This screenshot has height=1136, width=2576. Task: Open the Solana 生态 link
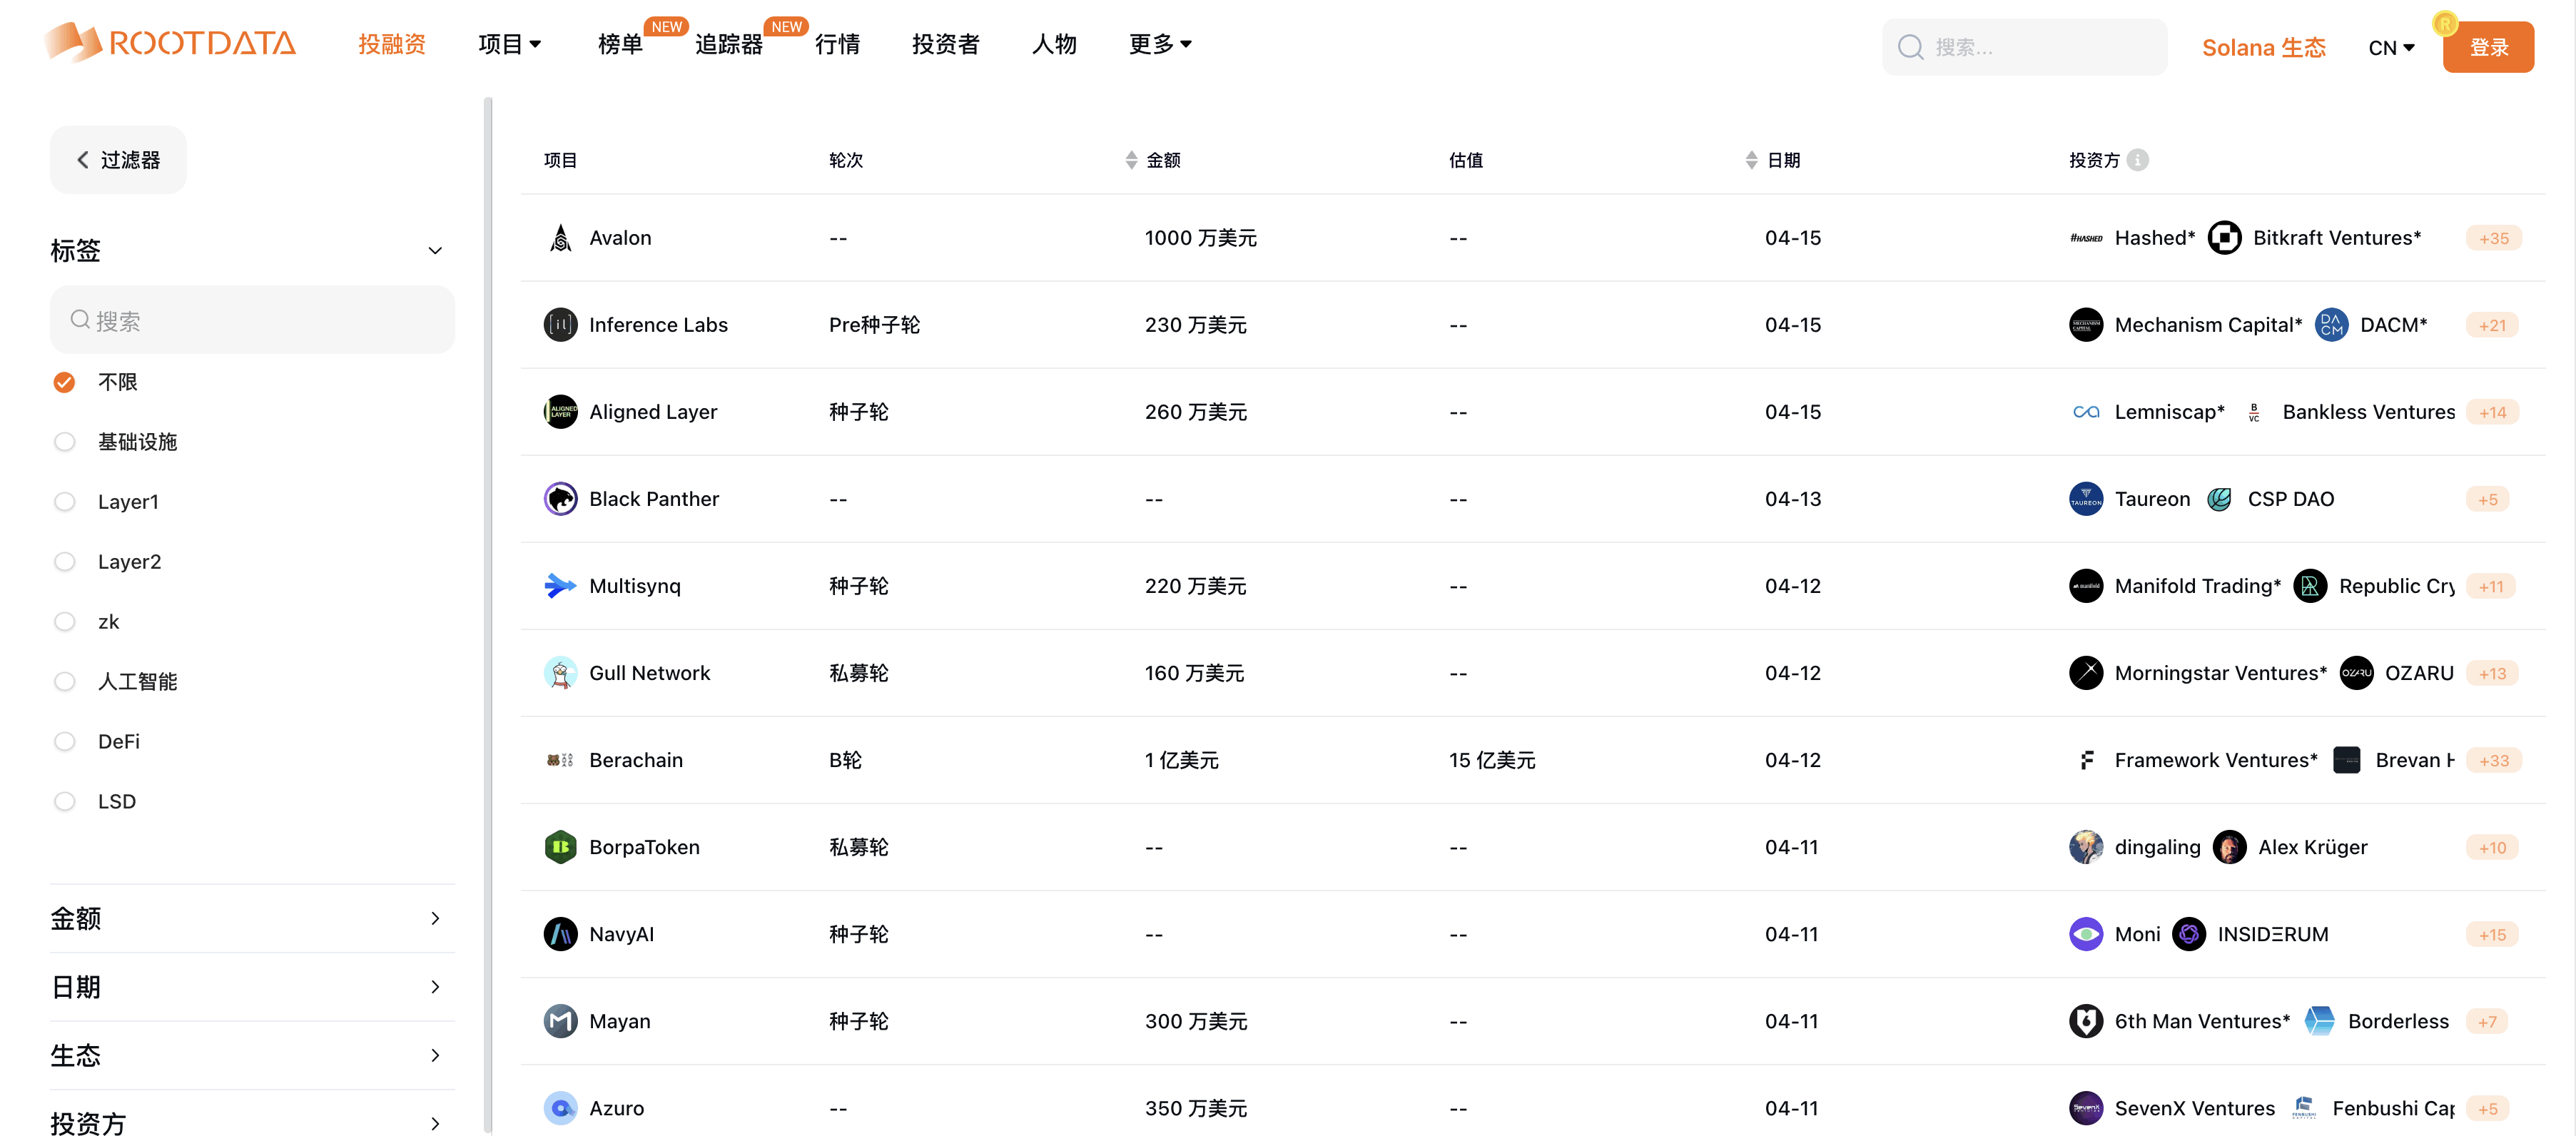[2263, 48]
